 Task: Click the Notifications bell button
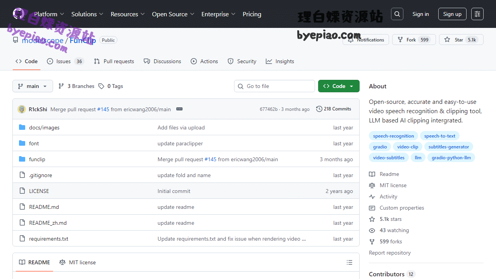366,40
